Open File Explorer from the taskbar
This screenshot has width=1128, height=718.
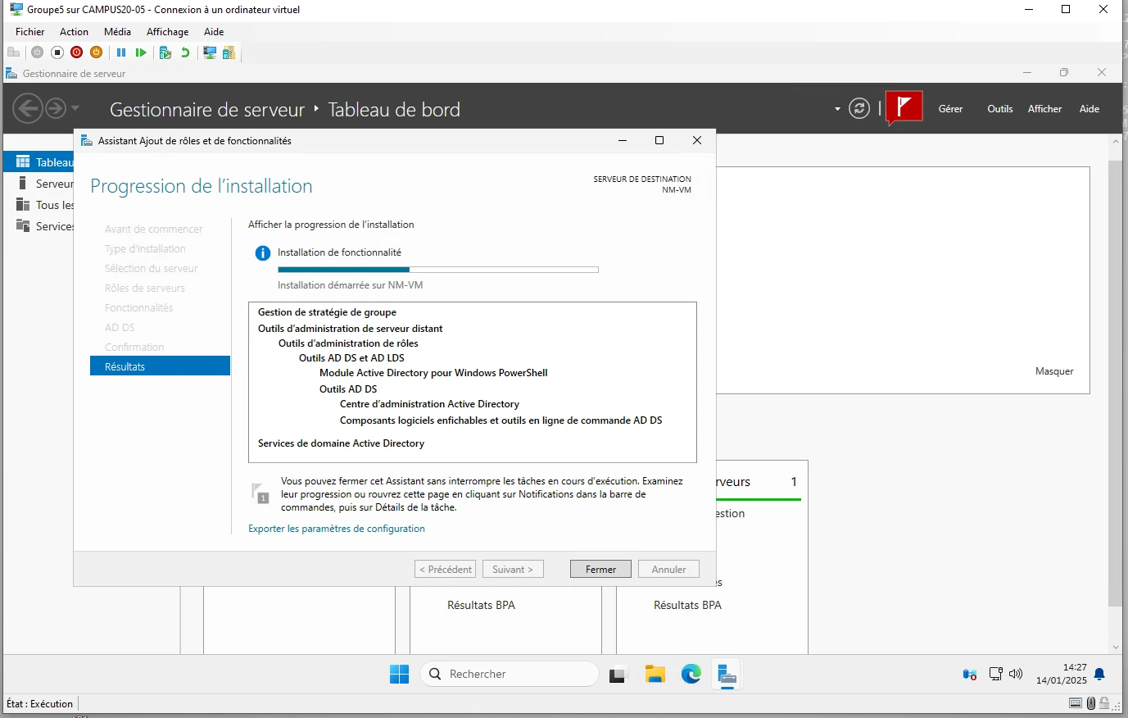coord(655,675)
